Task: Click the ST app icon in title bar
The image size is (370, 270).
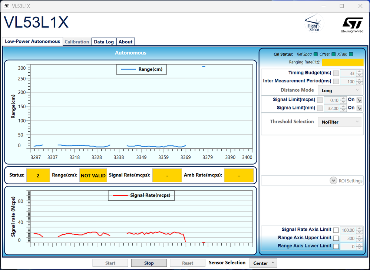Action: [x=6, y=6]
